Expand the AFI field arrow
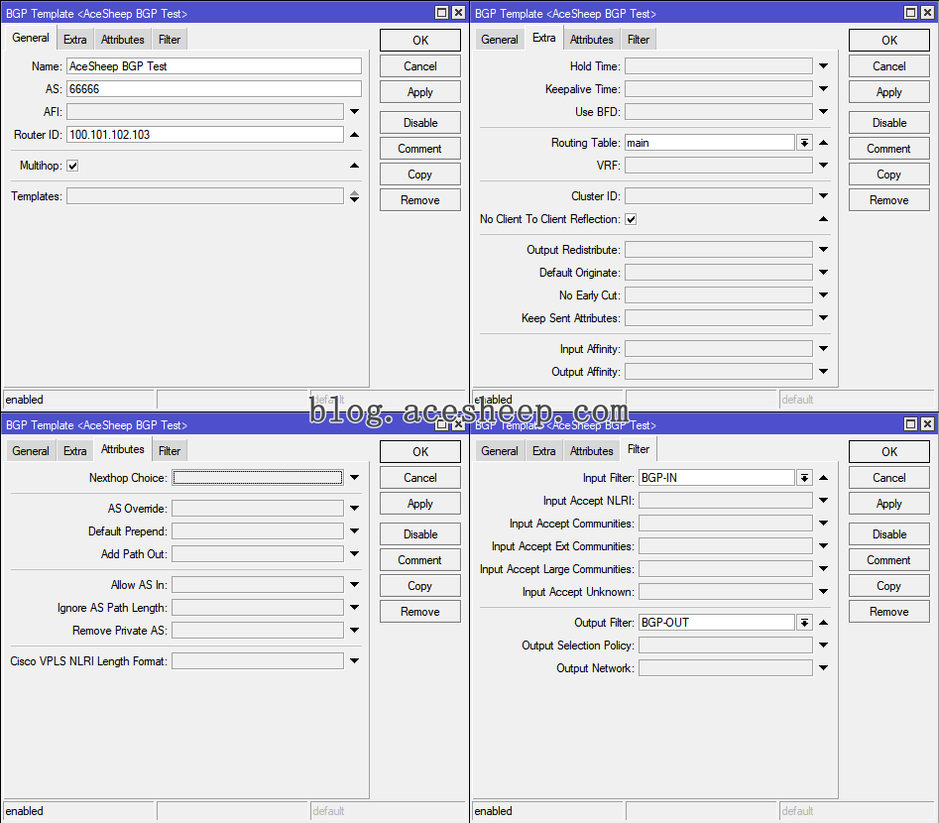939x823 pixels. point(354,112)
